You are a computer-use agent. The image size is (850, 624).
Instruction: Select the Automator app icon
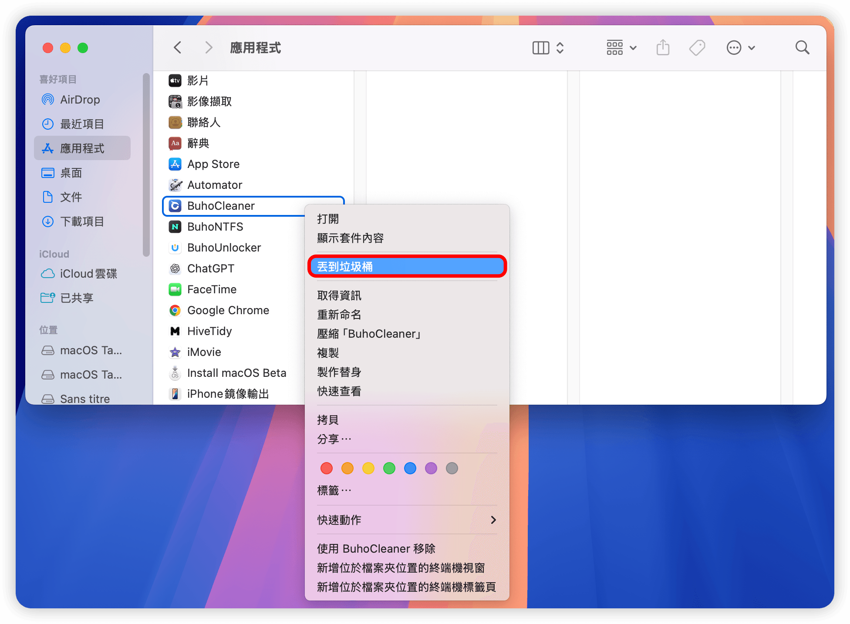[175, 185]
